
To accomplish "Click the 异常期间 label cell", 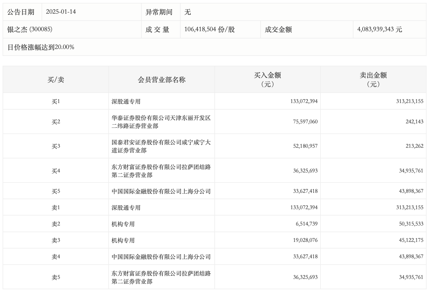I will pyautogui.click(x=159, y=12).
